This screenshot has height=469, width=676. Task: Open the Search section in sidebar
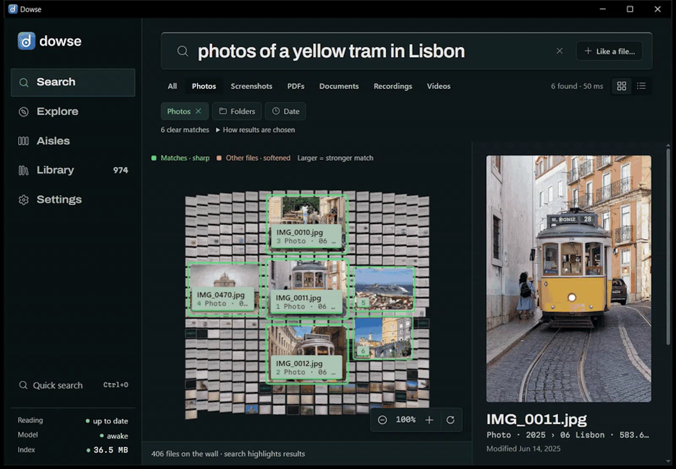pyautogui.click(x=73, y=82)
